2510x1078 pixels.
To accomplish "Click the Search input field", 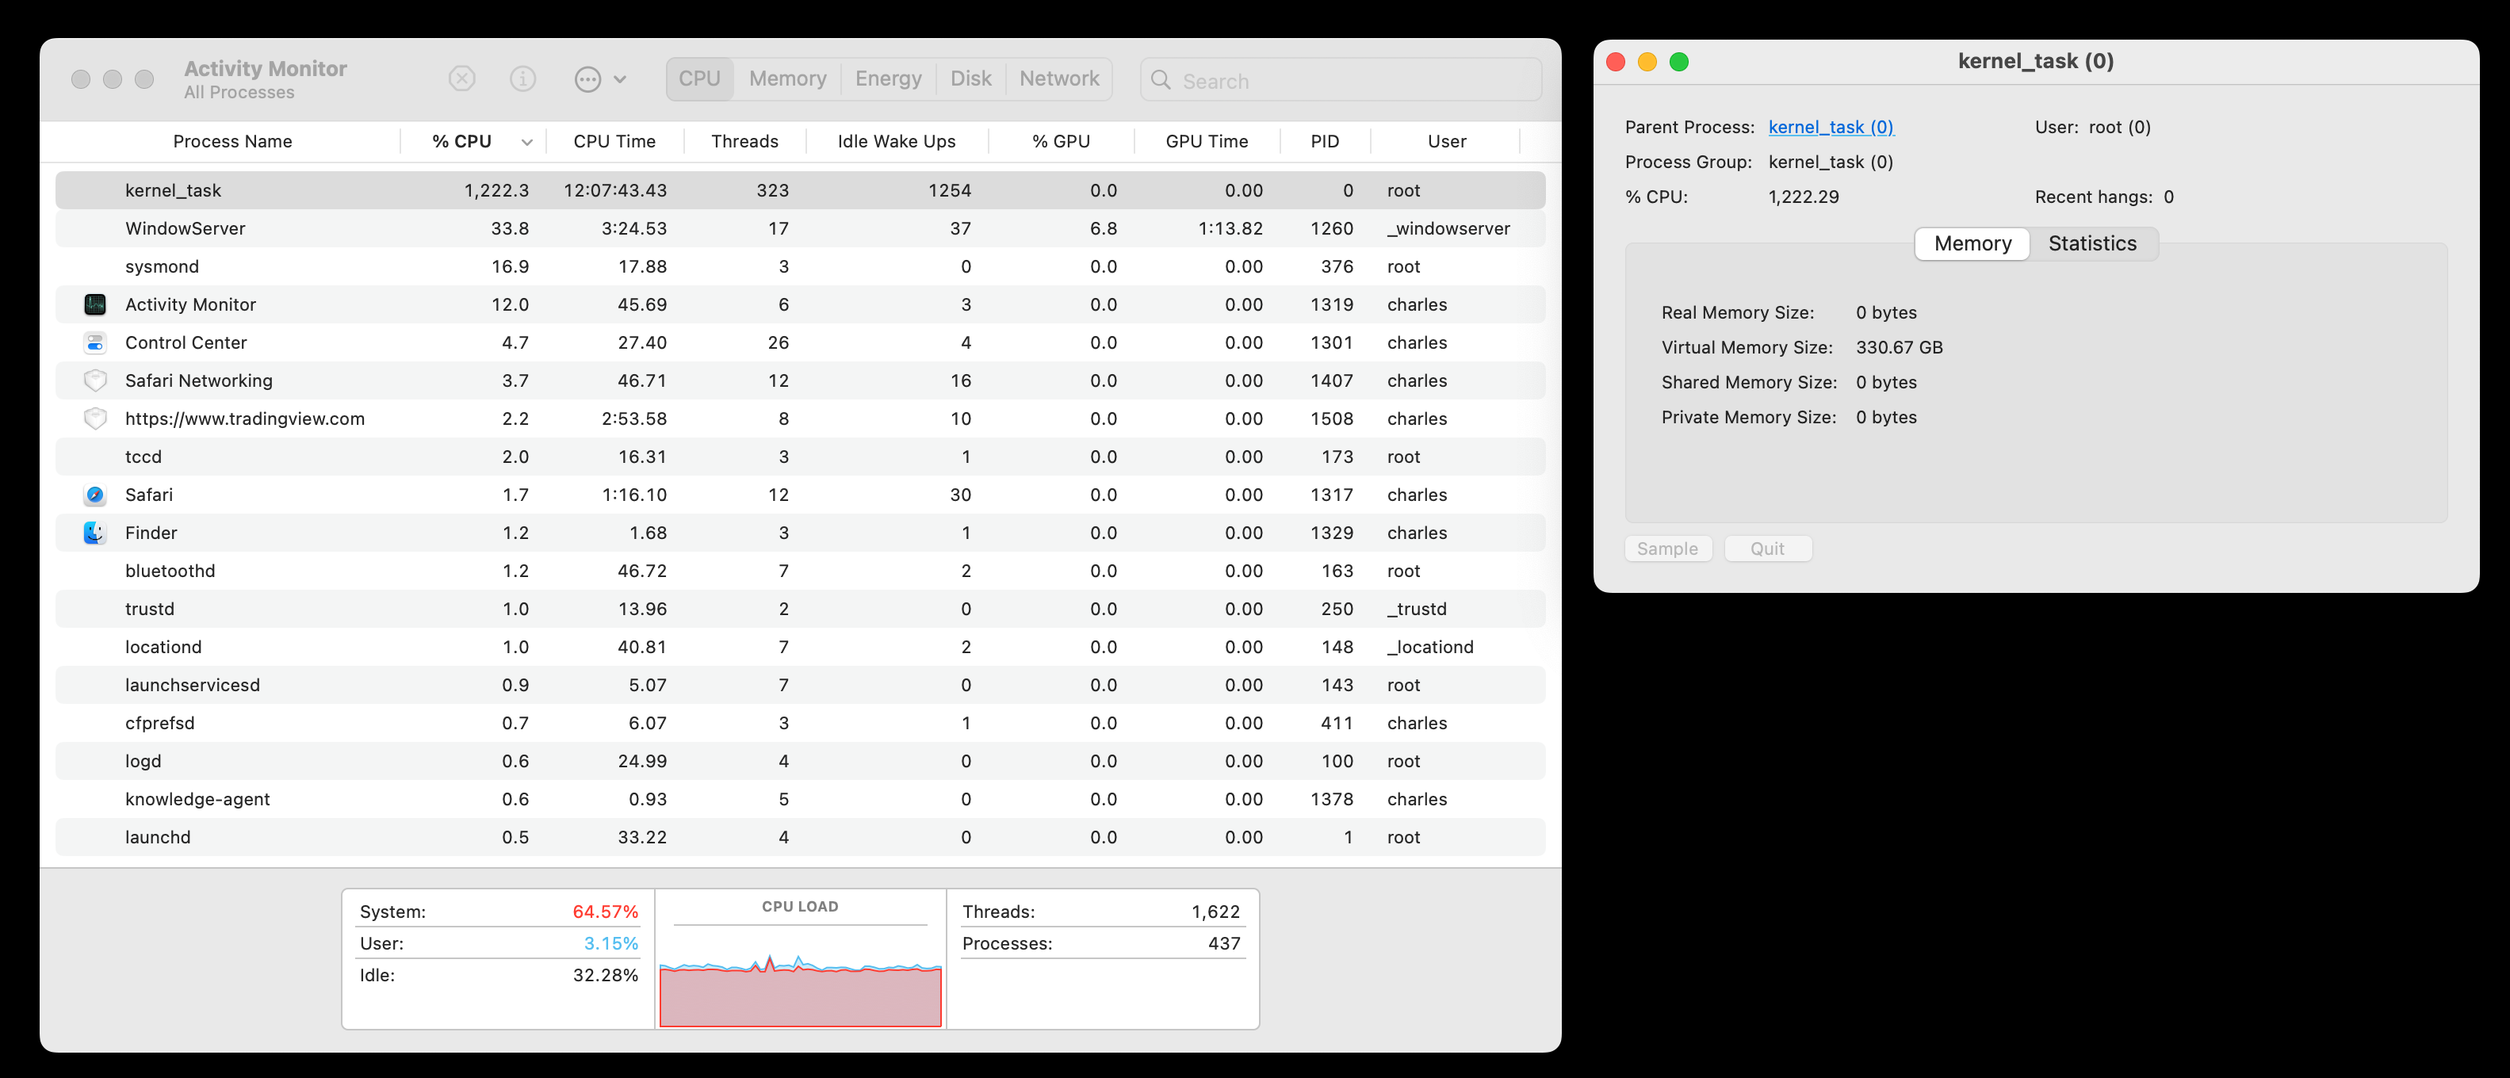I will point(1354,81).
